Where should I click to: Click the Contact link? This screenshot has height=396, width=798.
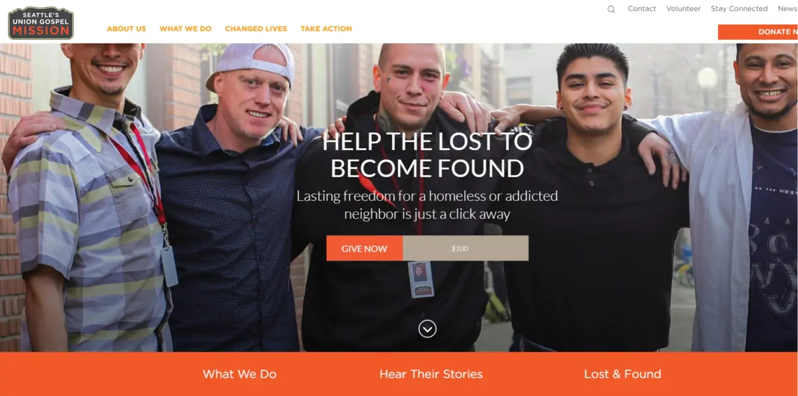[642, 9]
